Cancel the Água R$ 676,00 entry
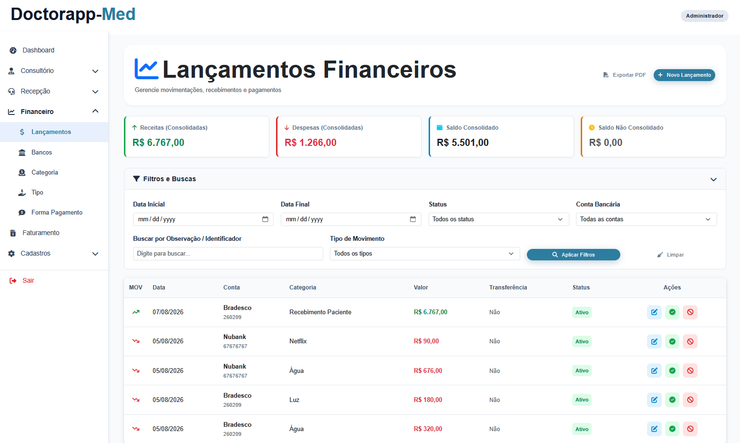This screenshot has width=740, height=443. pos(690,371)
